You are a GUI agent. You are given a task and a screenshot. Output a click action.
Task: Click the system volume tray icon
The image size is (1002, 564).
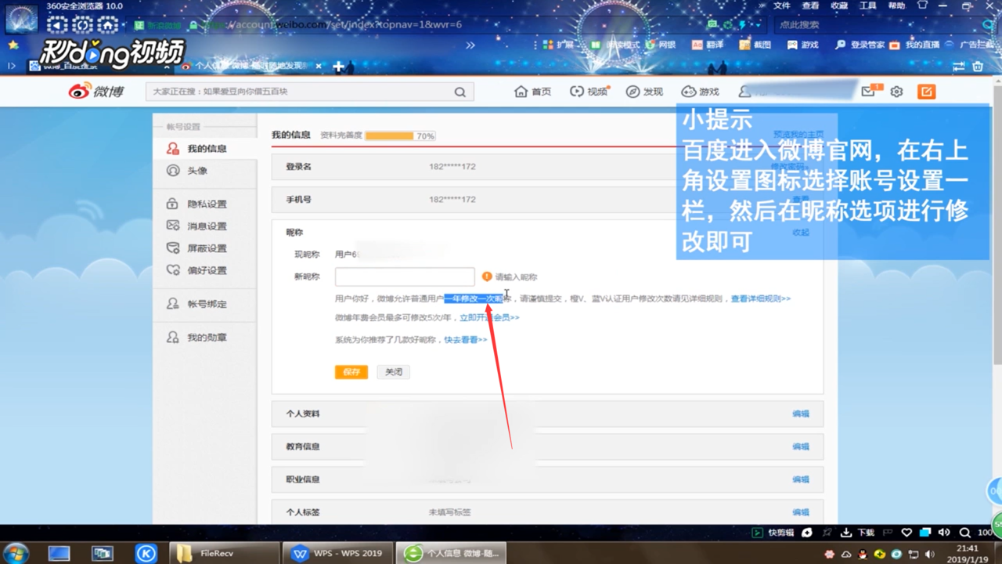click(929, 555)
